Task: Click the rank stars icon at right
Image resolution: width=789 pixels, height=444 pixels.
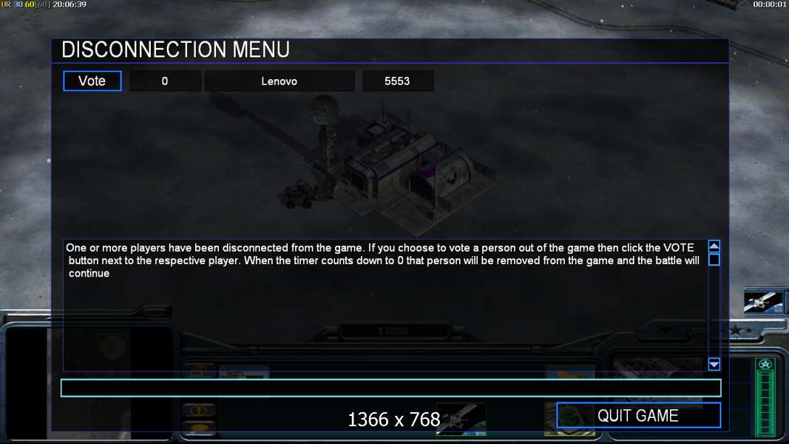Action: coord(741,331)
